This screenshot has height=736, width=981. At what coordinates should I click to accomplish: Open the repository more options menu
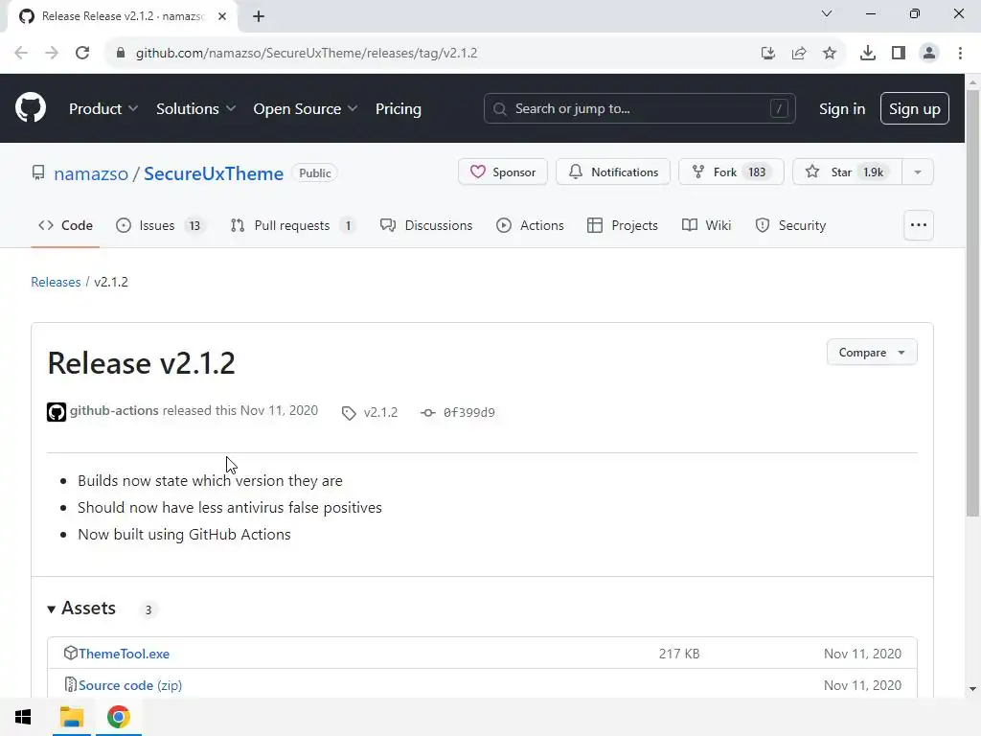[919, 225]
